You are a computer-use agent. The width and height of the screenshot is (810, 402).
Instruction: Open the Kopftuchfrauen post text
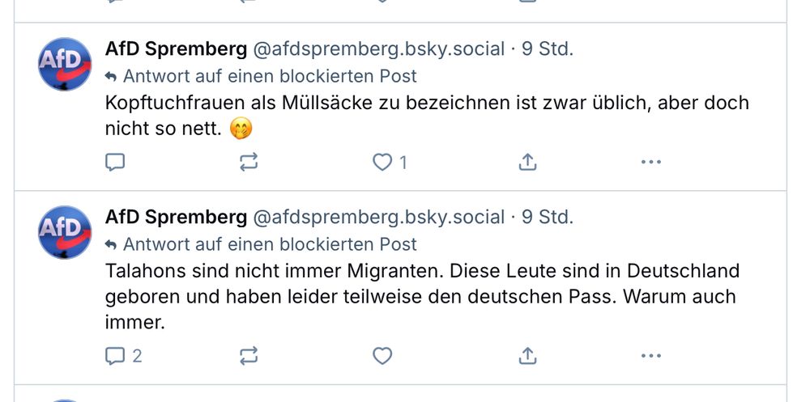pyautogui.click(x=427, y=116)
